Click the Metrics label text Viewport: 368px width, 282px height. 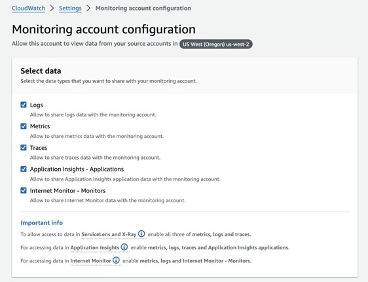pyautogui.click(x=40, y=126)
